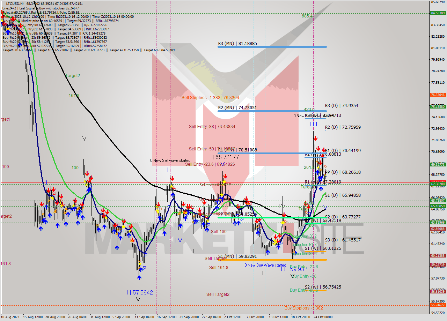This screenshot has width=447, height=321.
Task: Select the R2 (D) | 72.75959 label
Action: tap(343, 127)
